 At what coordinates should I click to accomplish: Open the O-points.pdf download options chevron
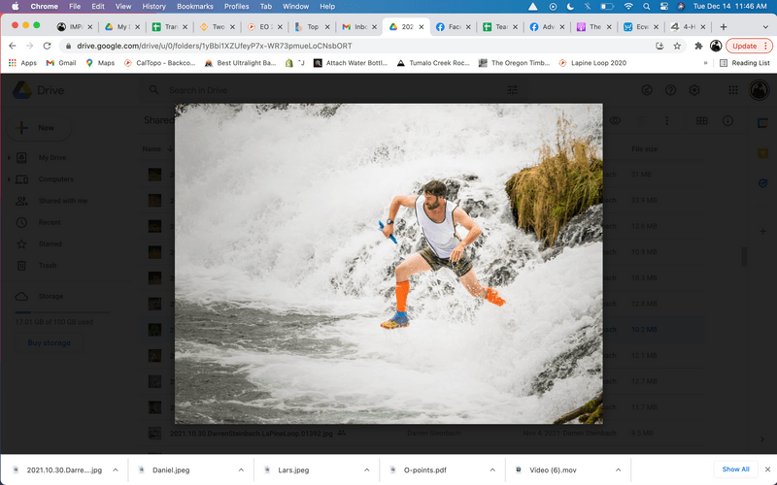pyautogui.click(x=493, y=469)
